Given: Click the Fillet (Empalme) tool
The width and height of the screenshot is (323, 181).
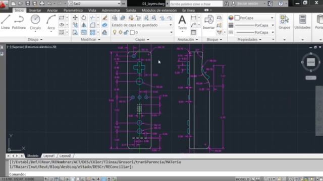Looking at the screenshot, I should [x=92, y=25].
